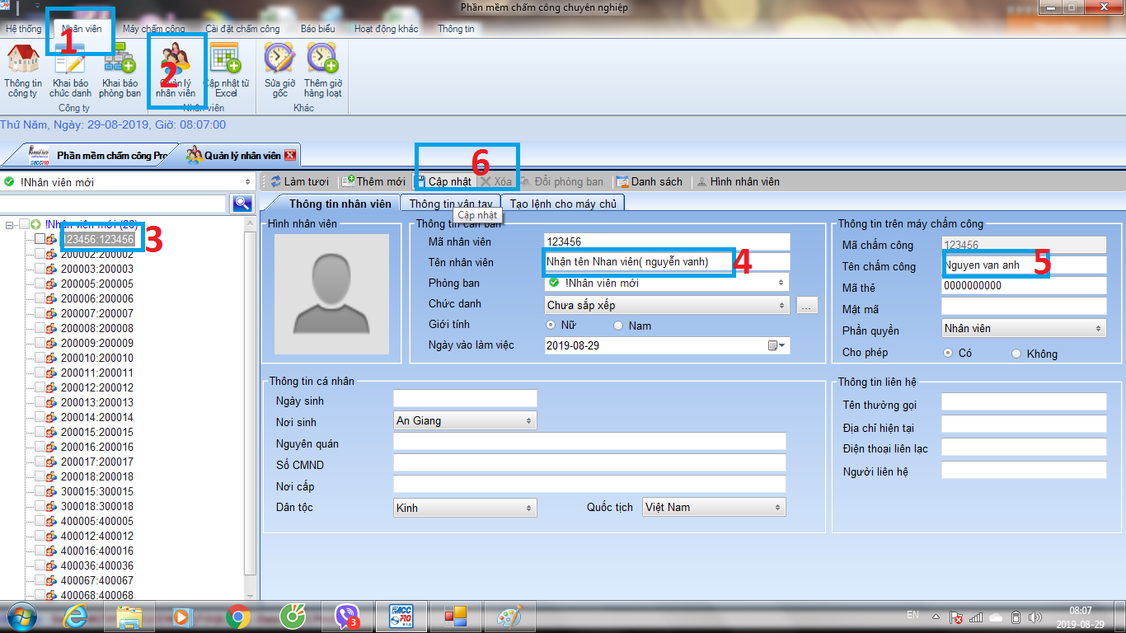Screen dimensions: 1126x633
Task: Click the Làm tươi refresh button
Action: 299,181
